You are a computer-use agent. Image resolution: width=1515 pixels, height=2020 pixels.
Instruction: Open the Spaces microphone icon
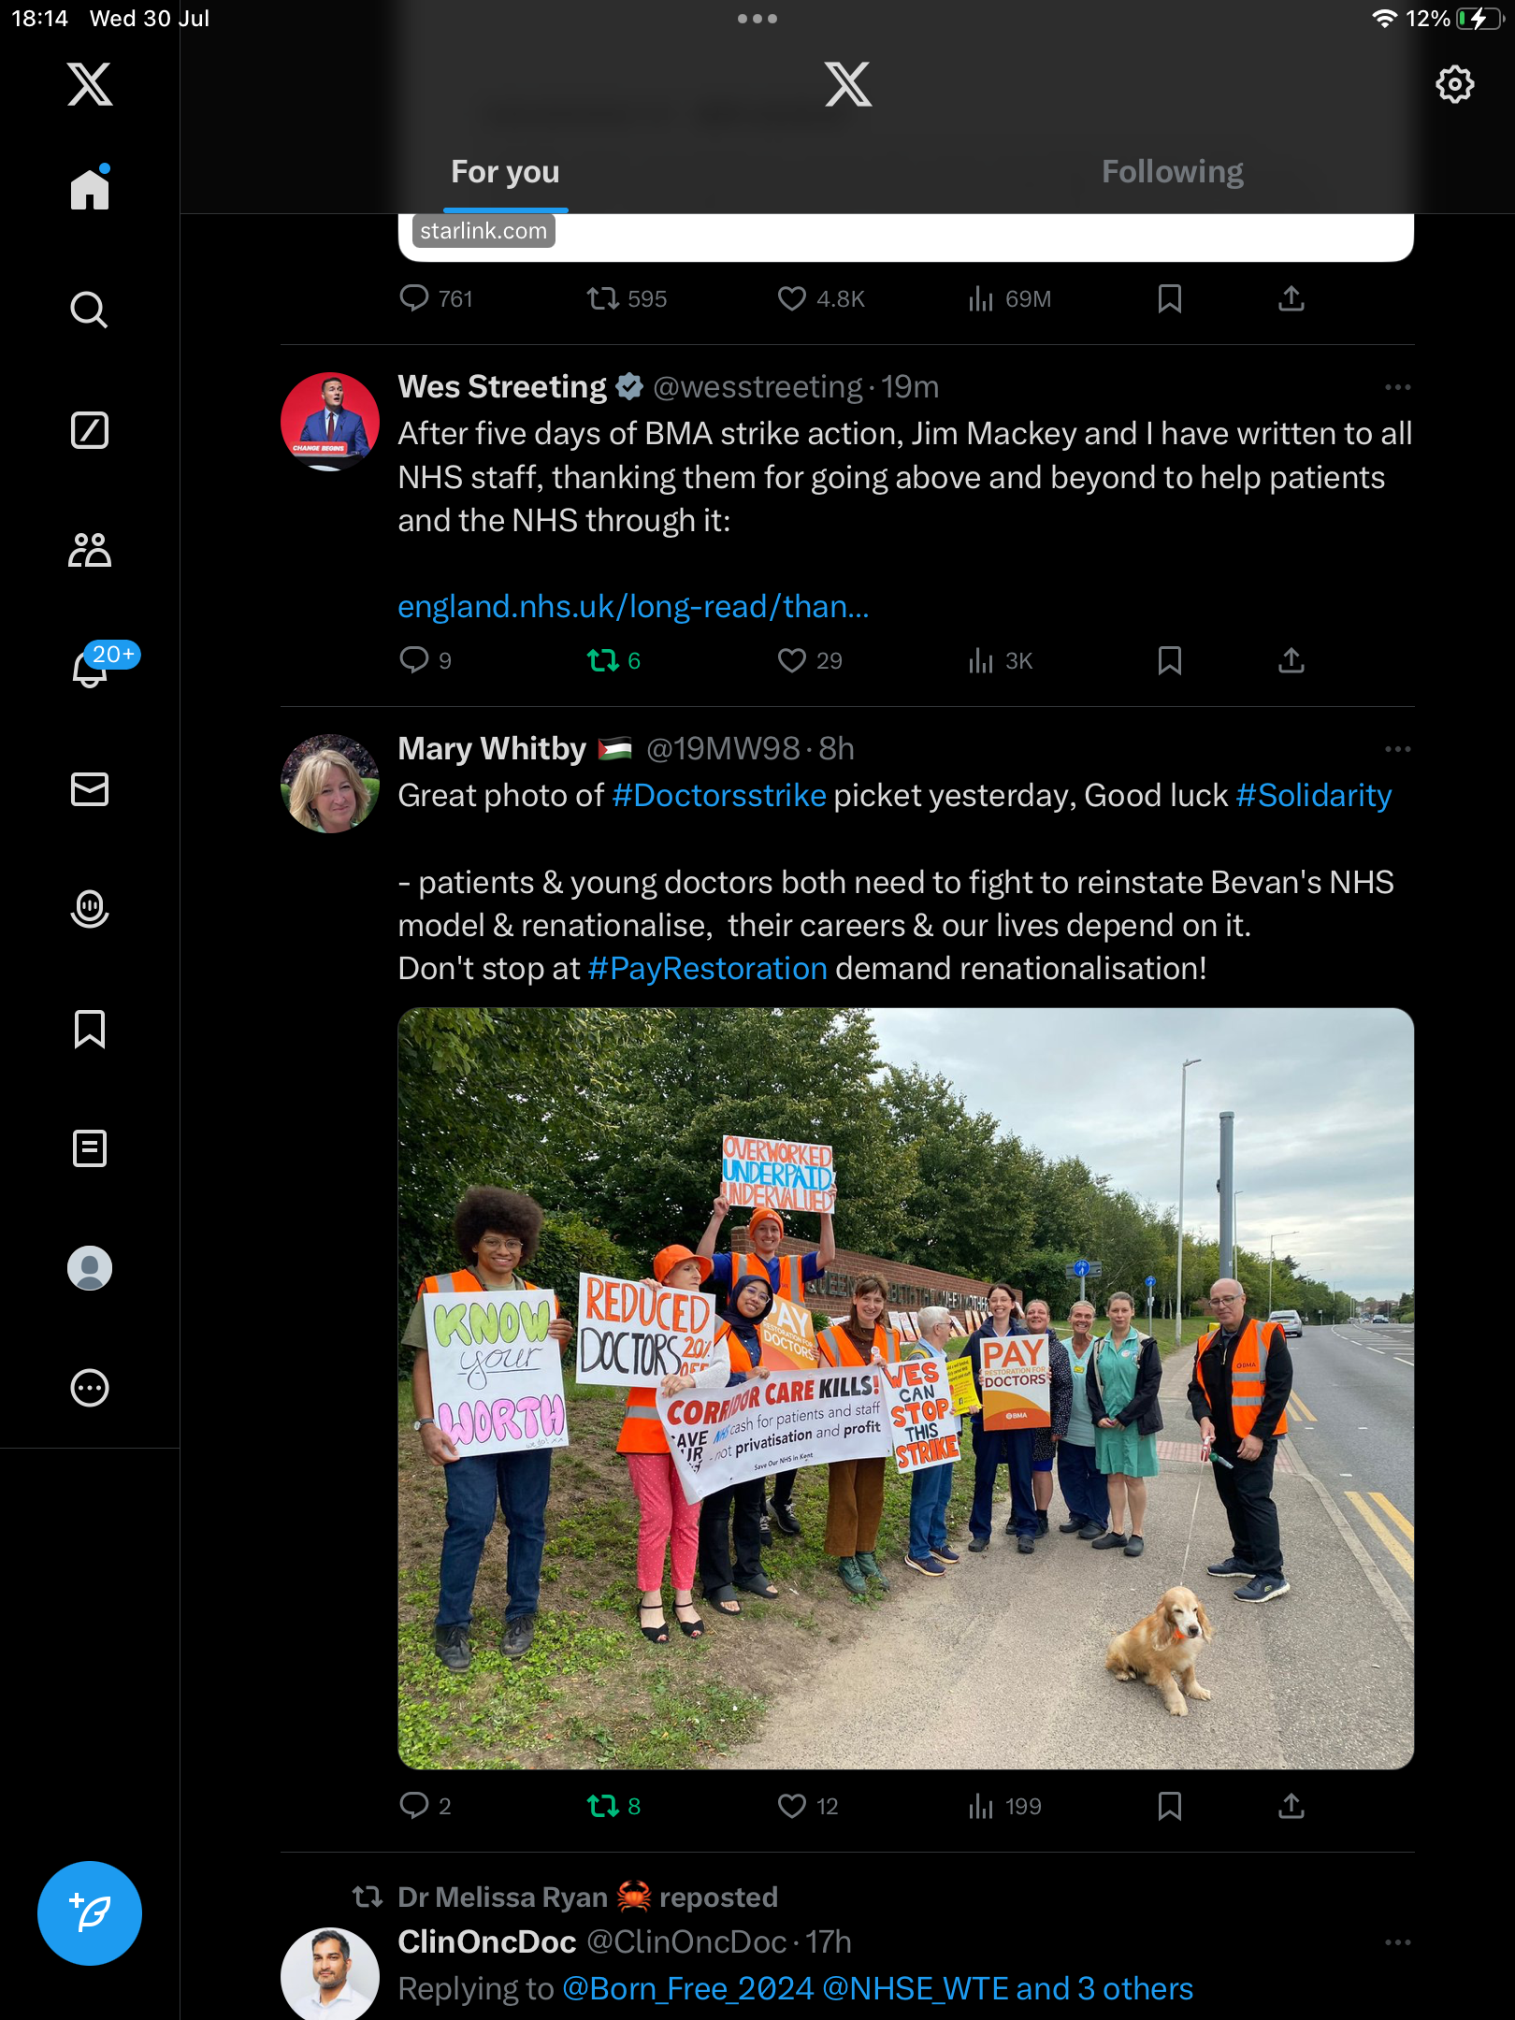(89, 909)
